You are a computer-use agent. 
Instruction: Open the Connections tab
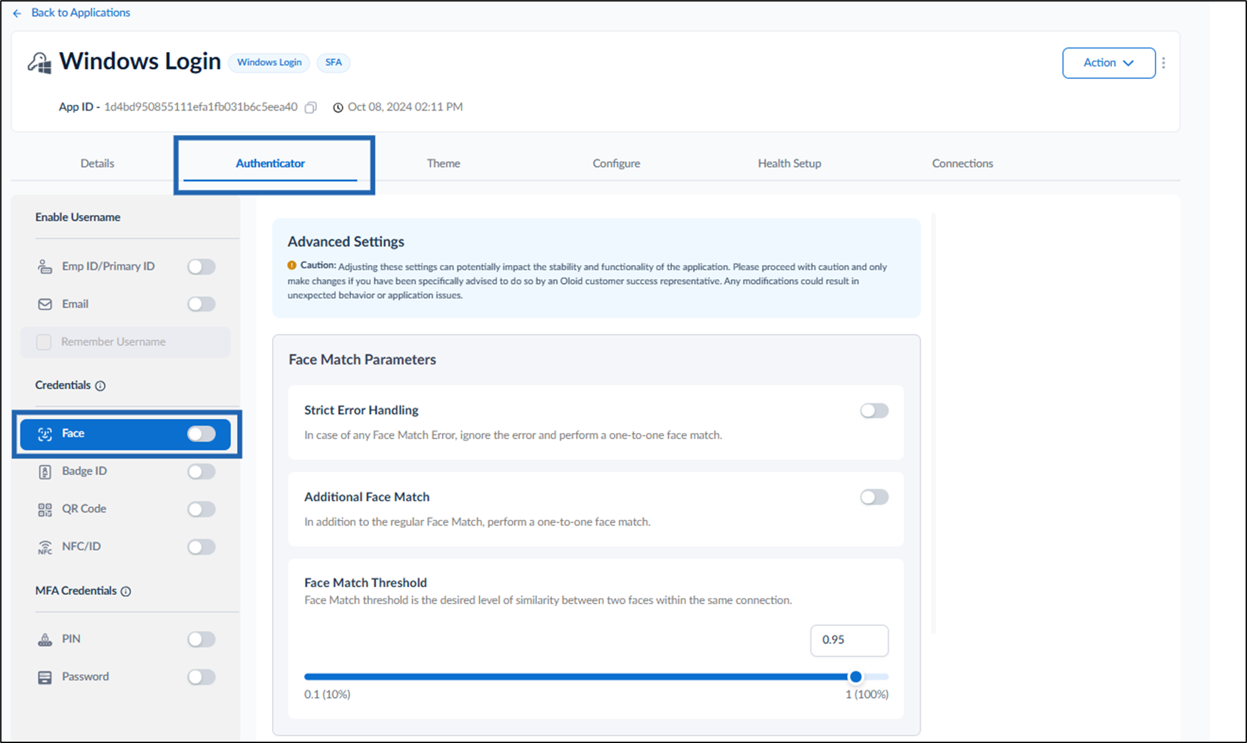coord(962,163)
